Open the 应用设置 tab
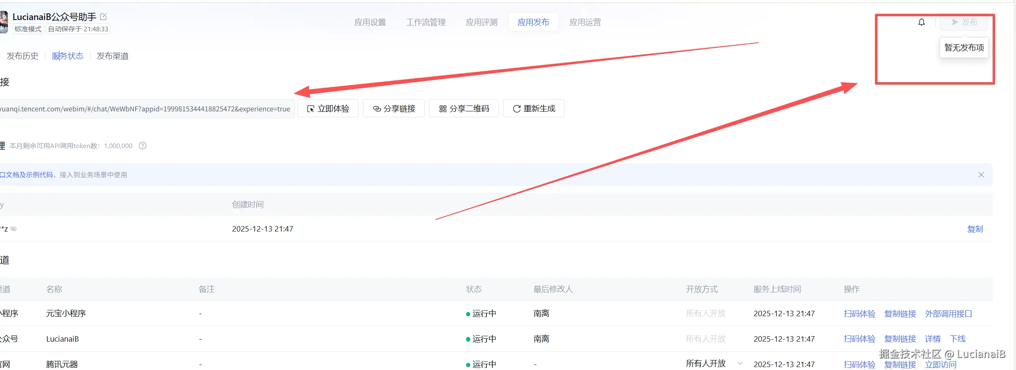 [x=370, y=22]
